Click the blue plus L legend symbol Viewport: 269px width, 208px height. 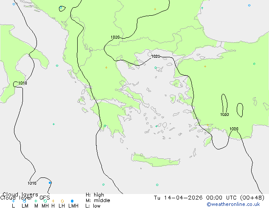(13, 201)
